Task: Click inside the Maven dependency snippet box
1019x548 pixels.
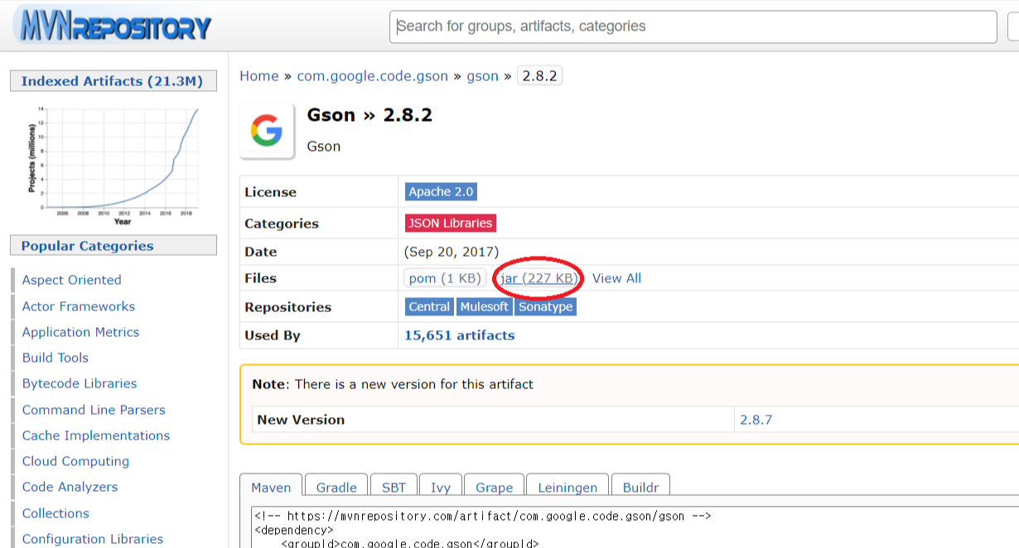Action: coord(635,526)
